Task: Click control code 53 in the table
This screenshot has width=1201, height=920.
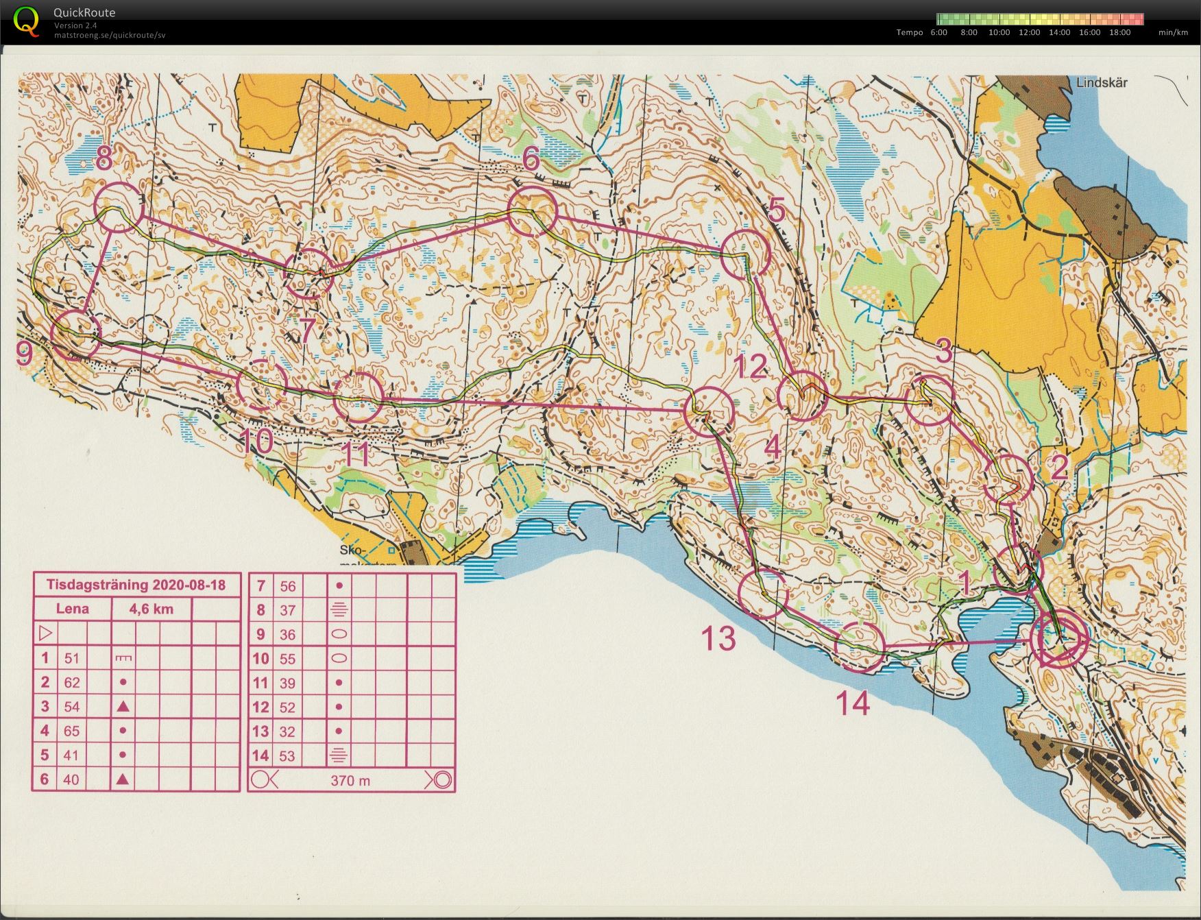Action: point(287,755)
